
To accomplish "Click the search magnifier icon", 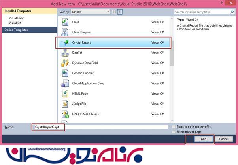I will pyautogui.click(x=232, y=12).
